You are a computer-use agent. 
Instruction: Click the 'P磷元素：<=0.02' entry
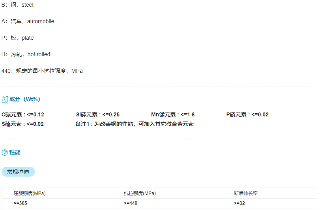[x=247, y=114]
